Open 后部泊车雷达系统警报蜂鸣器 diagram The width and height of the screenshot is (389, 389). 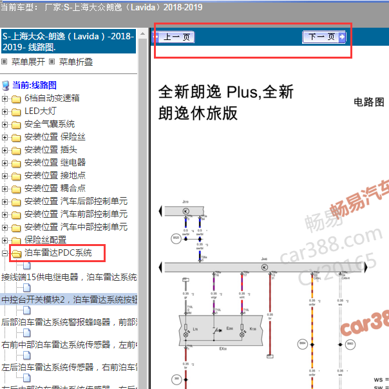69,322
